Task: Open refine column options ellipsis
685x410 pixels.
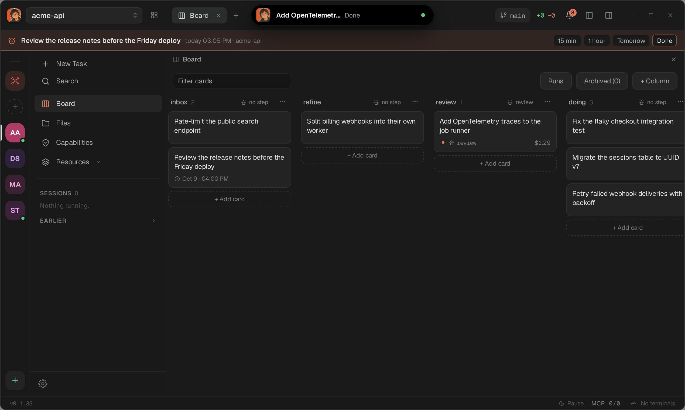Action: pos(415,102)
